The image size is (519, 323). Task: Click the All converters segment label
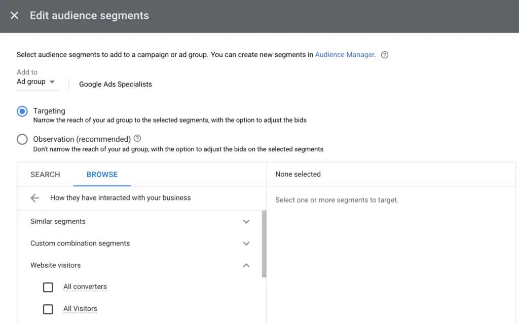point(85,287)
